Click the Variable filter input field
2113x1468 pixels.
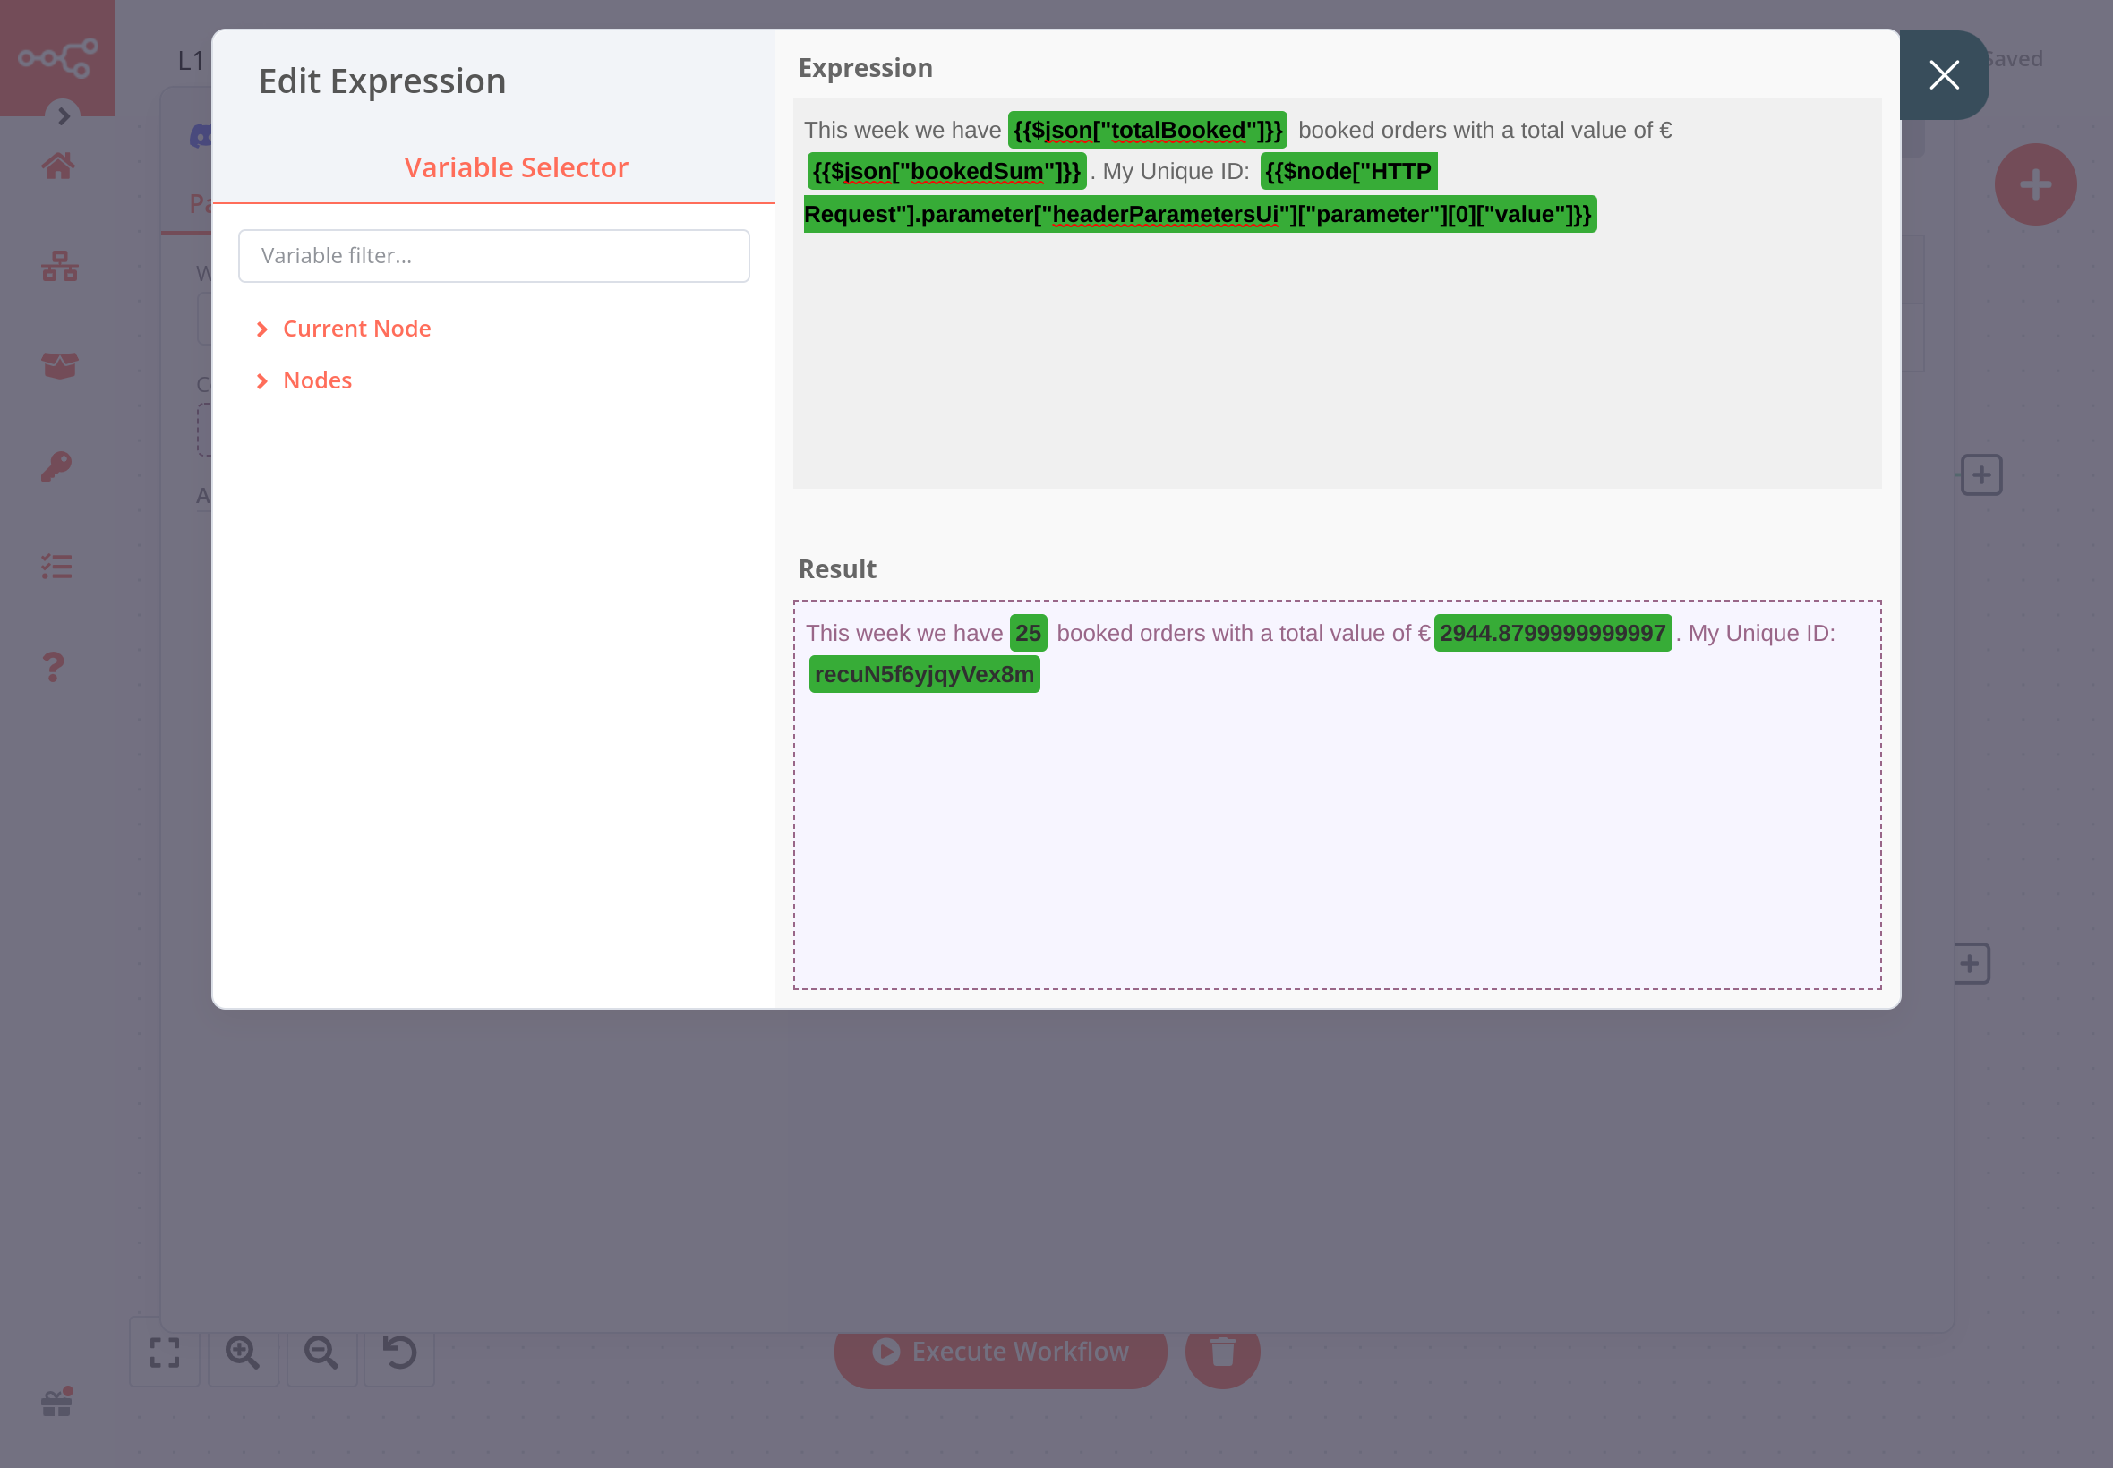pos(493,256)
